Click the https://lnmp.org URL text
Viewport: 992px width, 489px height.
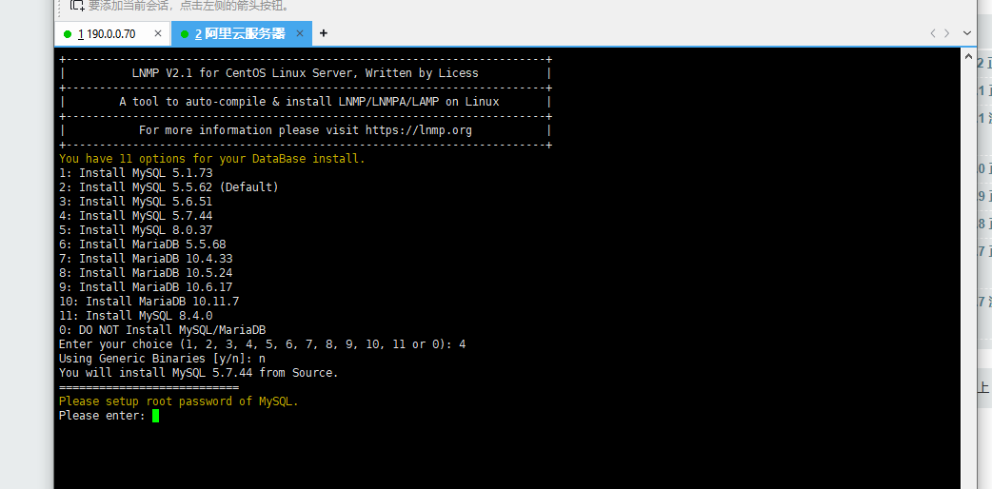(419, 130)
